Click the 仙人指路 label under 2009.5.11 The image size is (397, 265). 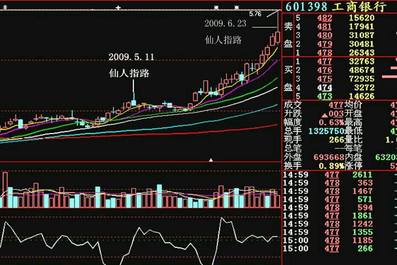pyautogui.click(x=129, y=73)
